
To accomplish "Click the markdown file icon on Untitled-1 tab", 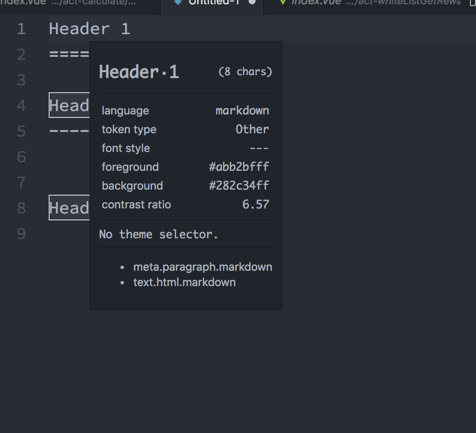I will [x=178, y=2].
